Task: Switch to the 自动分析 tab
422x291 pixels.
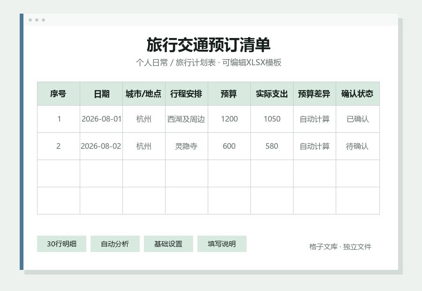Action: coord(115,244)
